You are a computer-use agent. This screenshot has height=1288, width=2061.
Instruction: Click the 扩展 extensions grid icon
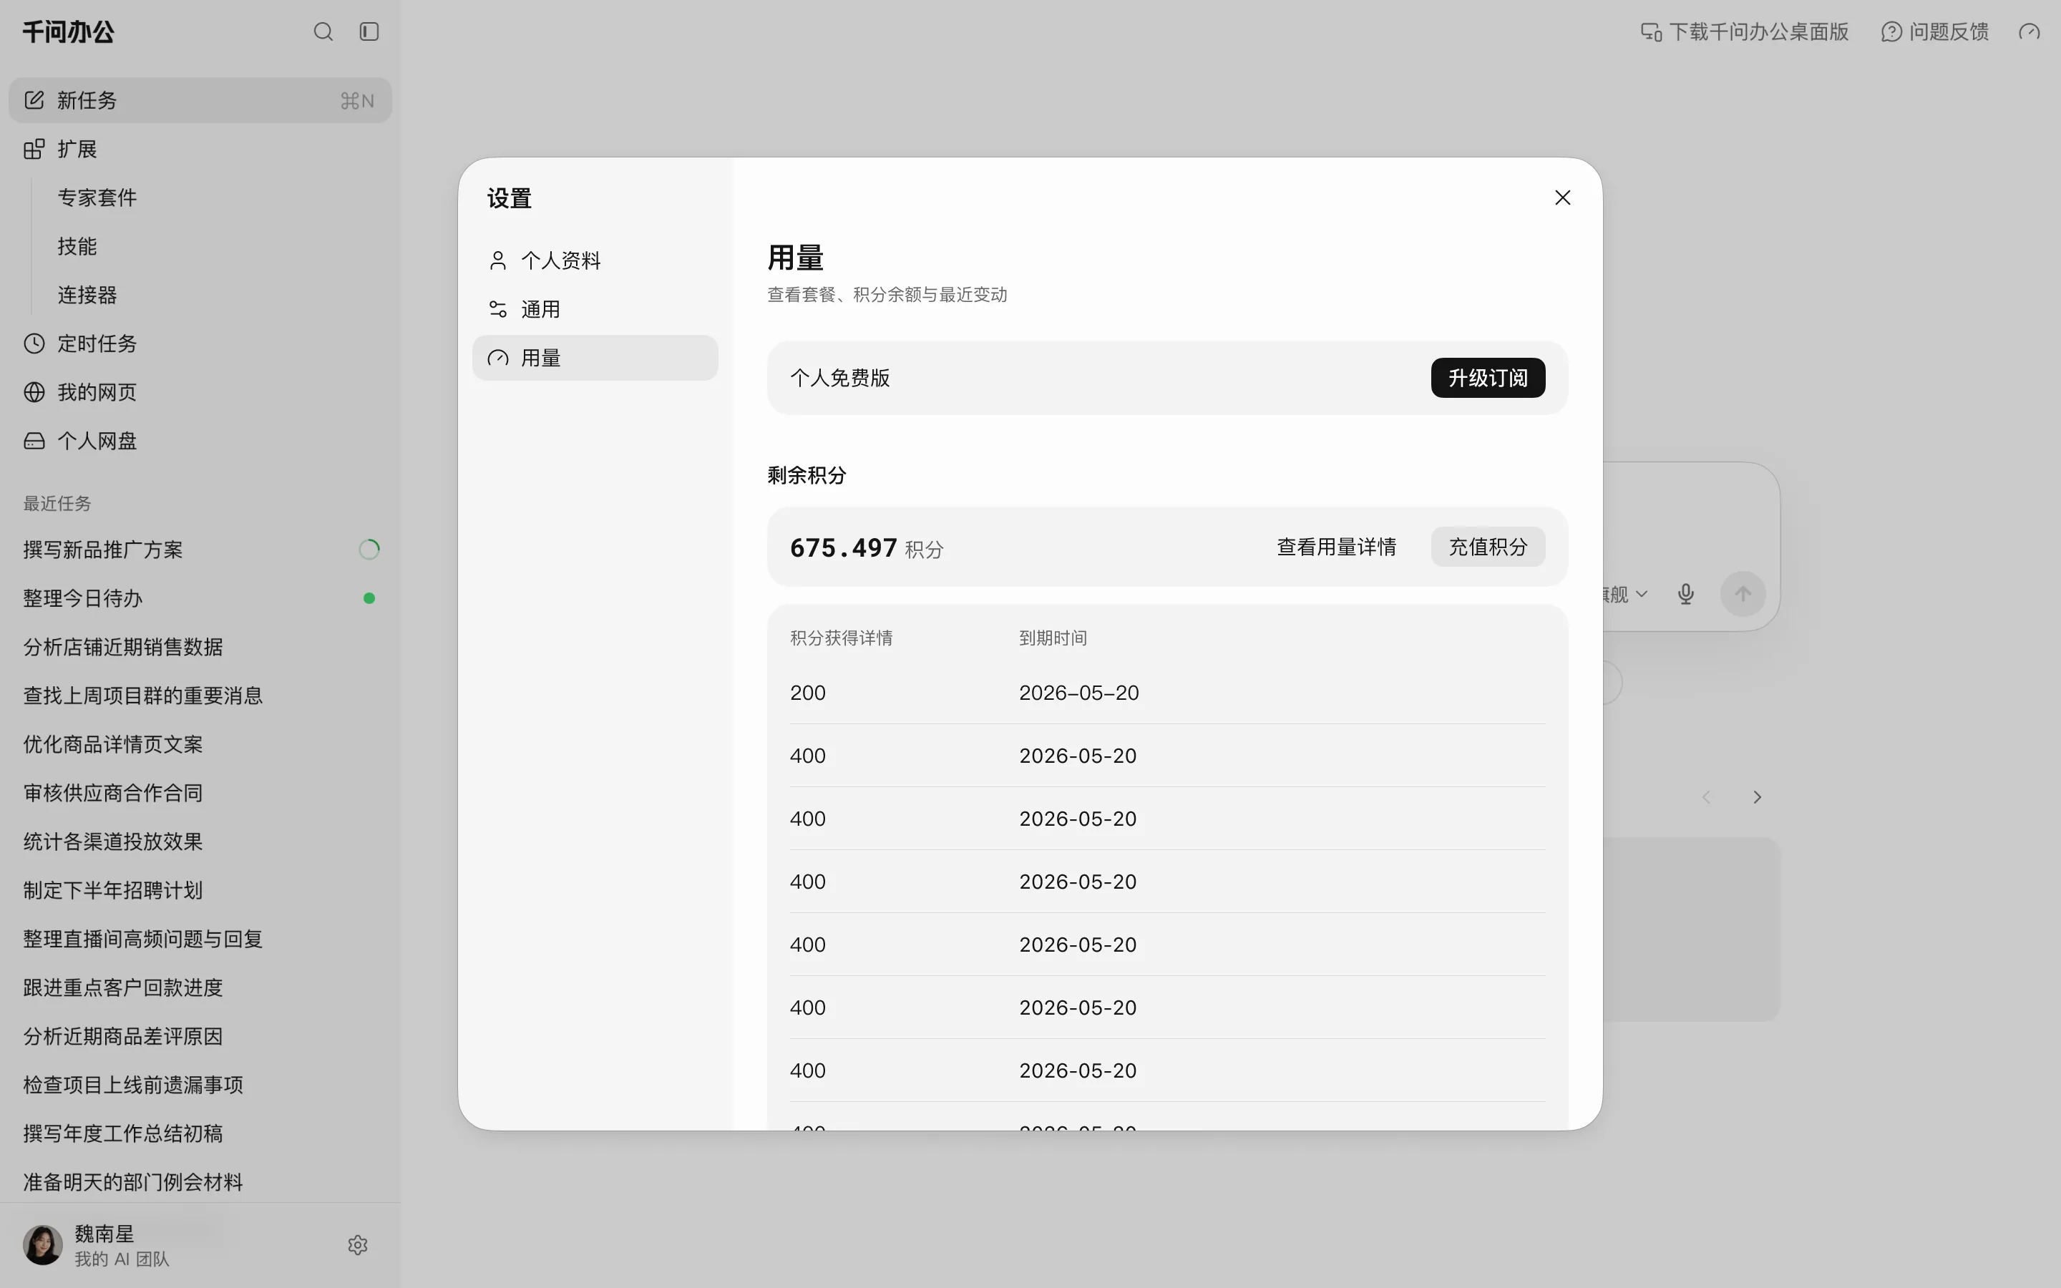click(x=34, y=149)
